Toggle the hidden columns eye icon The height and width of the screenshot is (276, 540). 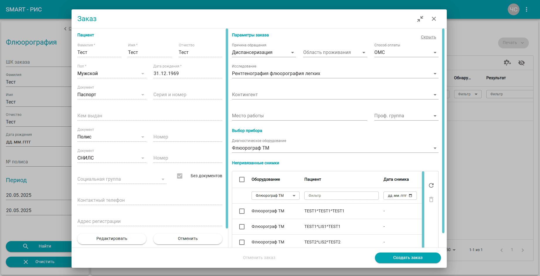point(522,62)
